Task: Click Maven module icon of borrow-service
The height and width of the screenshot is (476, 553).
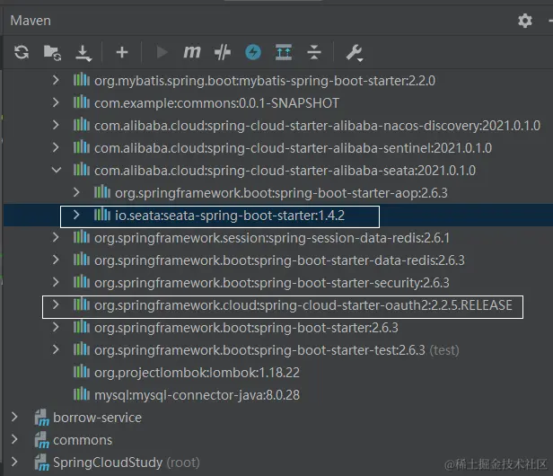Action: [42, 418]
